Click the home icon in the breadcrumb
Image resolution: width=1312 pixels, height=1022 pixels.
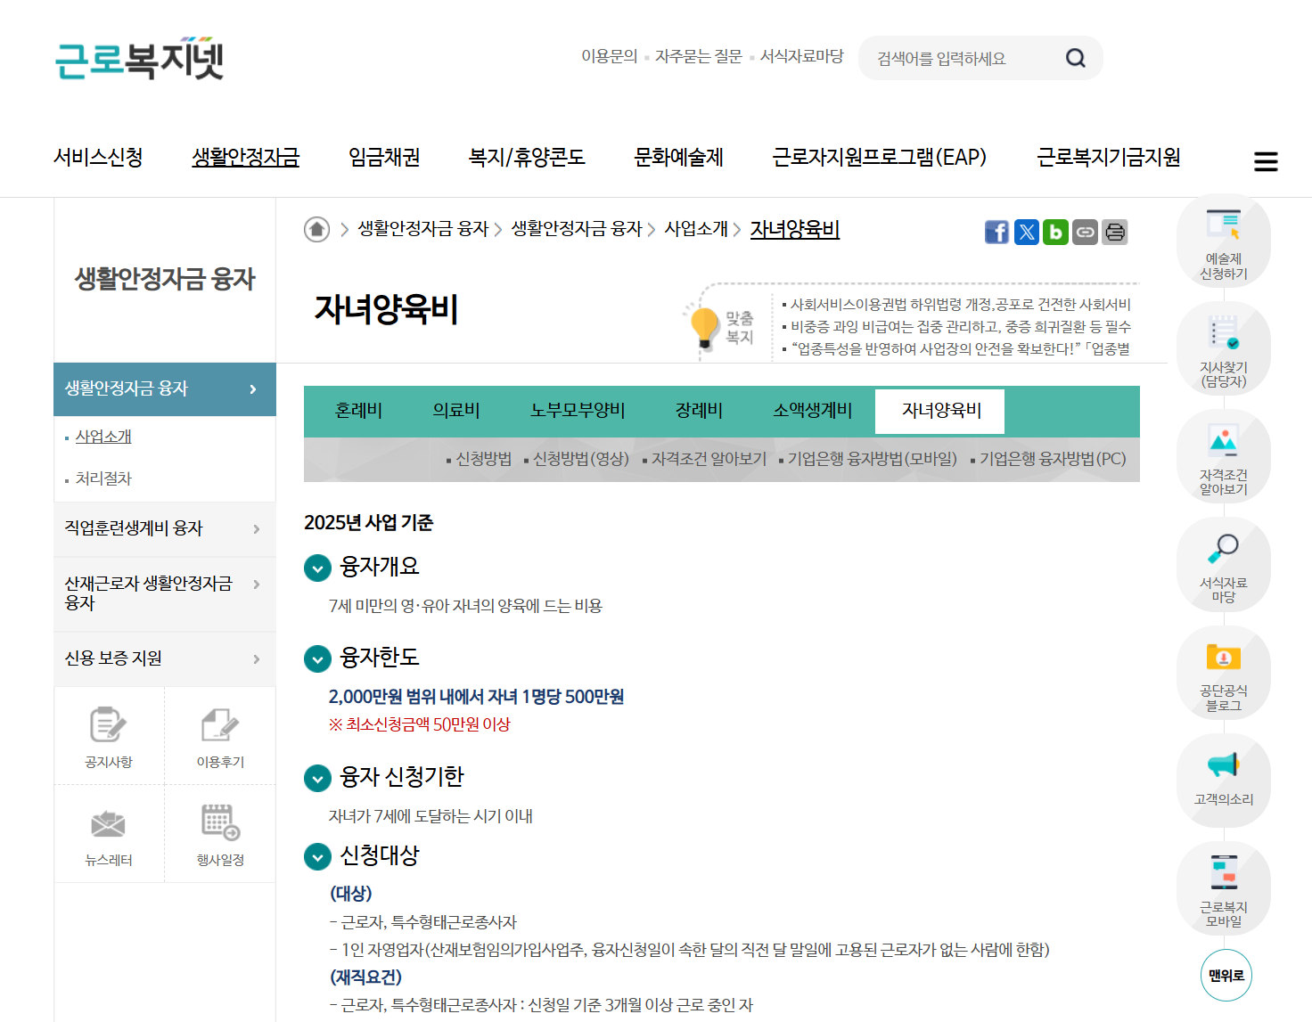click(x=317, y=229)
